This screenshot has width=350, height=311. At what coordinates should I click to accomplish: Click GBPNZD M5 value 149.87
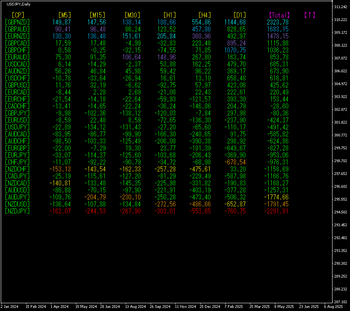tap(61, 22)
